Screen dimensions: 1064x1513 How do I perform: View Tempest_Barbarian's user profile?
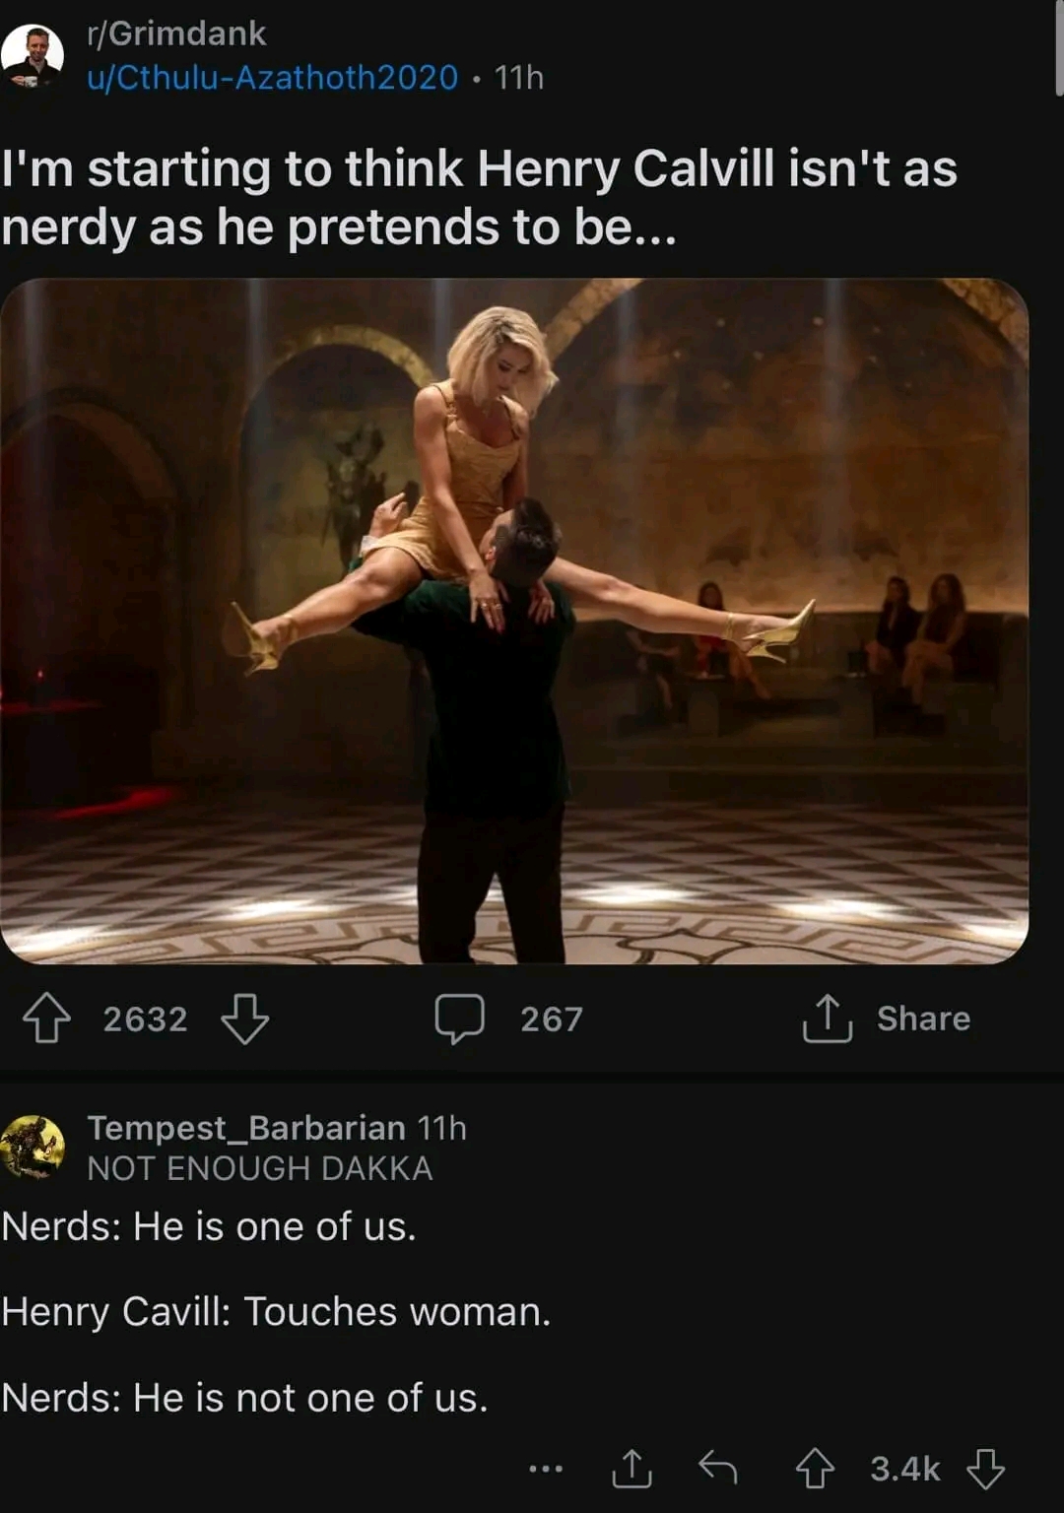pos(246,1127)
